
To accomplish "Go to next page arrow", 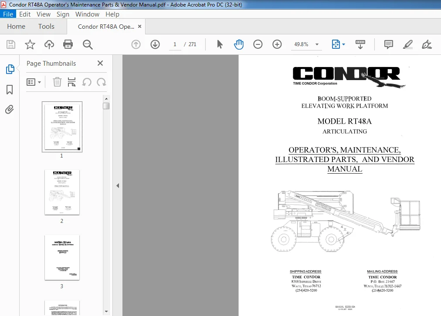I will [x=155, y=44].
